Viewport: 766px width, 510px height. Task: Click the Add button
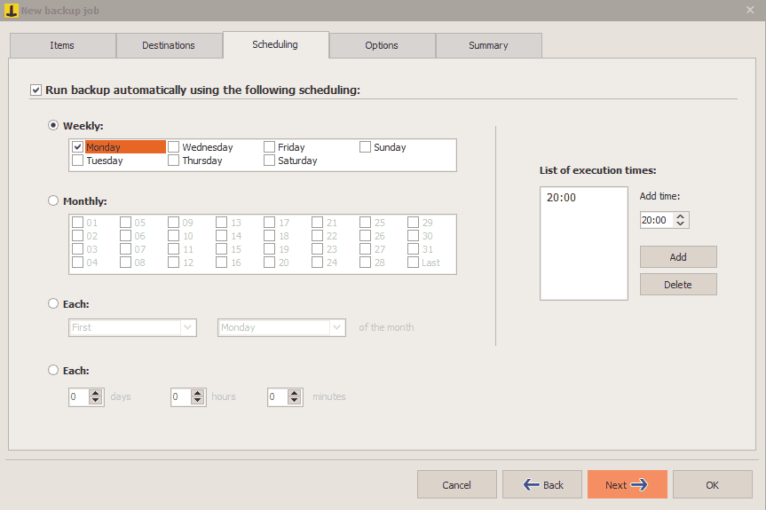pyautogui.click(x=678, y=257)
